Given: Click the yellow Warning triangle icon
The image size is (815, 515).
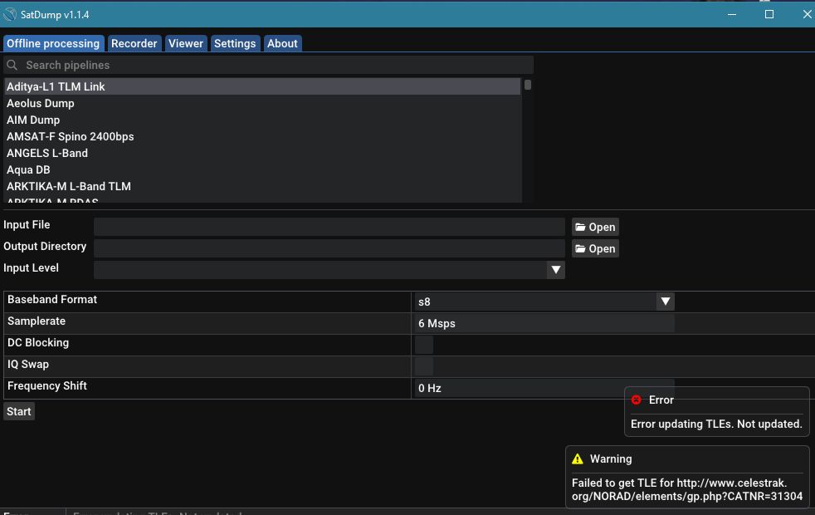Looking at the screenshot, I should pos(578,459).
